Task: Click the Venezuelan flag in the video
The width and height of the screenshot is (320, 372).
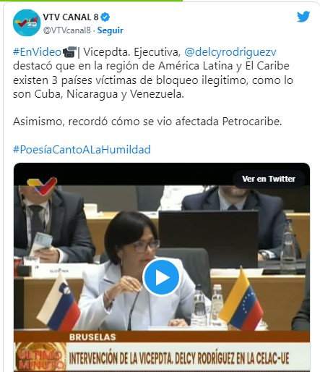Action: coord(241,299)
